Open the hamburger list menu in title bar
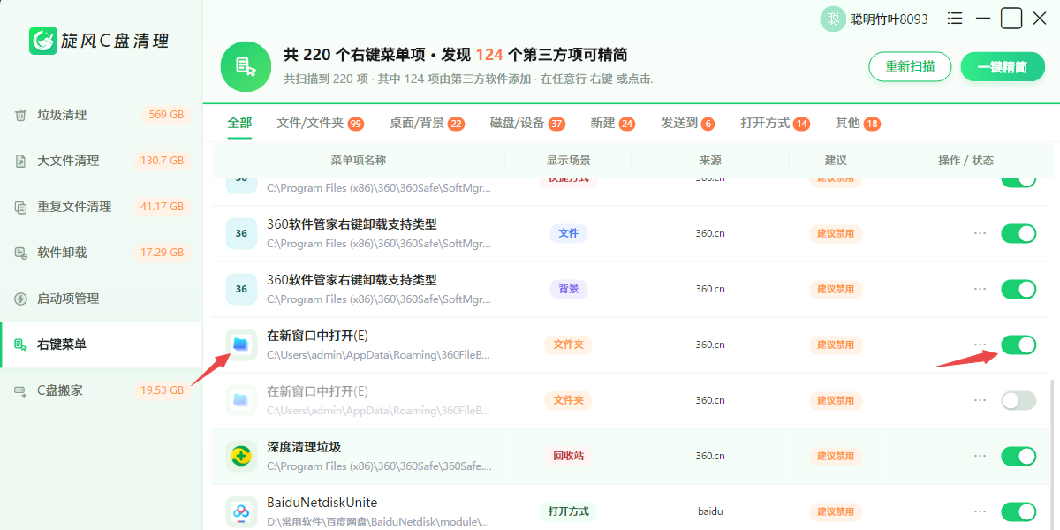Screen dimensions: 1060x530 pyautogui.click(x=955, y=18)
